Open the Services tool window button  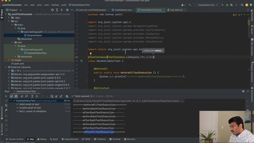pos(130,139)
